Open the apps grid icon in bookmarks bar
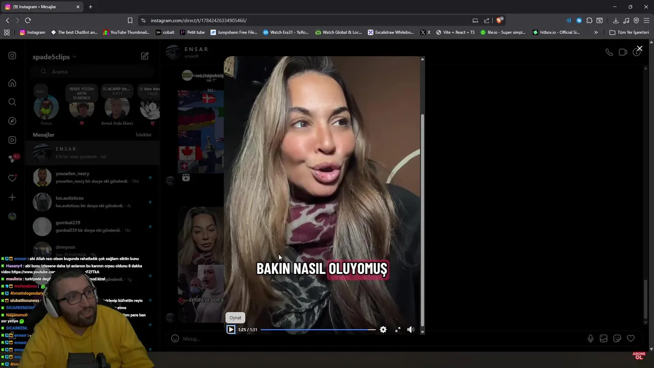Viewport: 654px width, 368px height. click(7, 32)
